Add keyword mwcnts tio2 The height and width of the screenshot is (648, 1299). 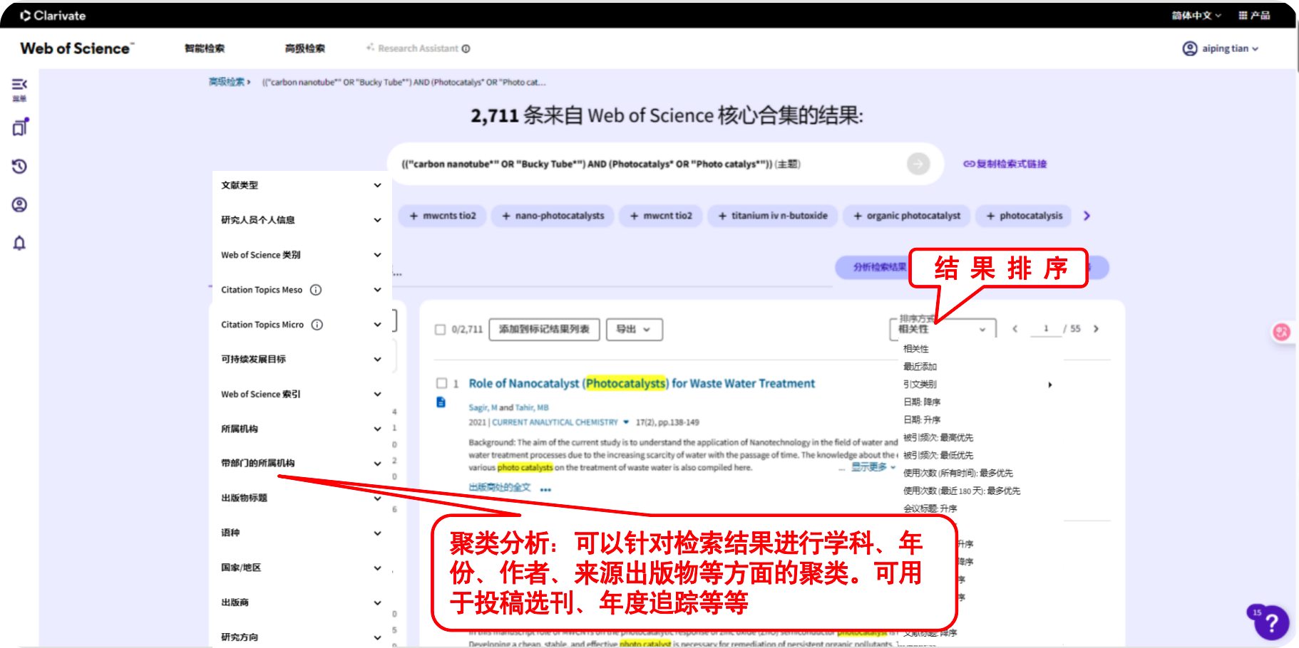[443, 216]
